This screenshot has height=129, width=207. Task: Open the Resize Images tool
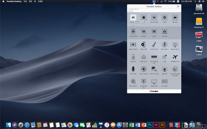click(x=154, y=69)
